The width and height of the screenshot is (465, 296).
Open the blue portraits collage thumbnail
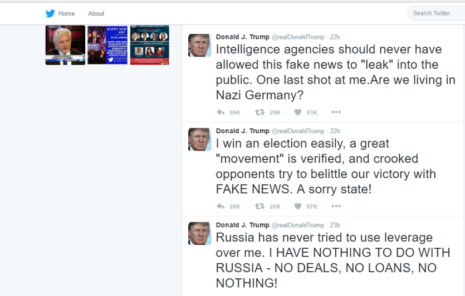(149, 45)
